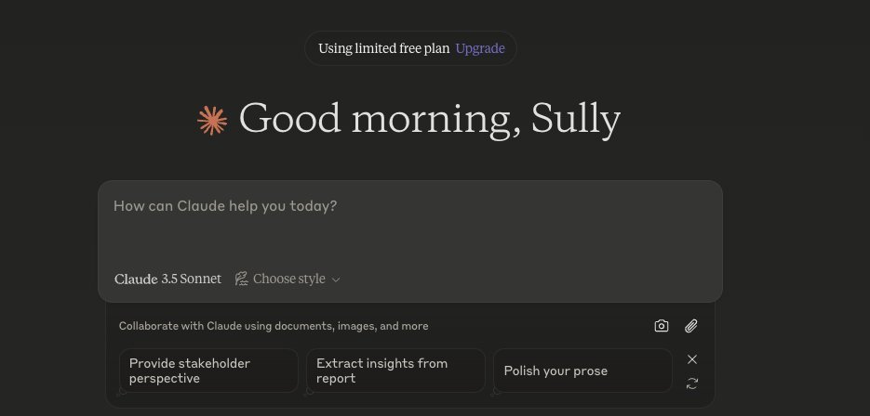The height and width of the screenshot is (416, 870).
Task: Choose the 'Extract insights from report' suggestion
Action: (x=395, y=370)
